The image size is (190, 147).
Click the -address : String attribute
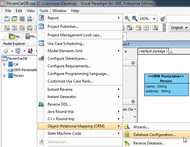point(158,91)
